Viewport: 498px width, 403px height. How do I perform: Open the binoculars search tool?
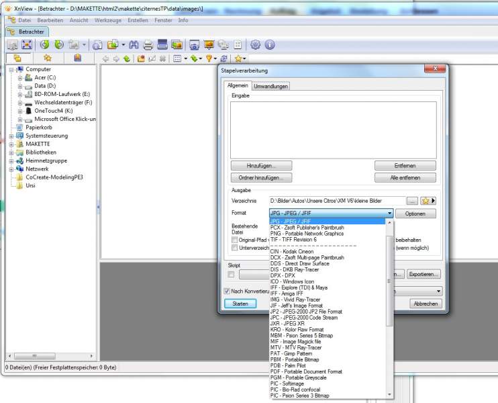134,45
